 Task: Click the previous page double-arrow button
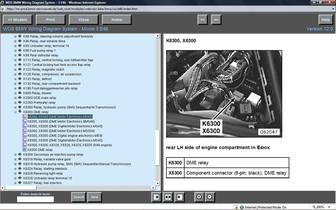(x=202, y=20)
